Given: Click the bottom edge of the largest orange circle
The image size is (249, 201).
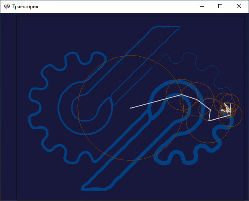Looking at the screenshot, I should (x=131, y=160).
